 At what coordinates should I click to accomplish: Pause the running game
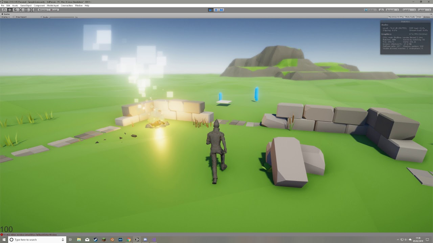tap(216, 10)
